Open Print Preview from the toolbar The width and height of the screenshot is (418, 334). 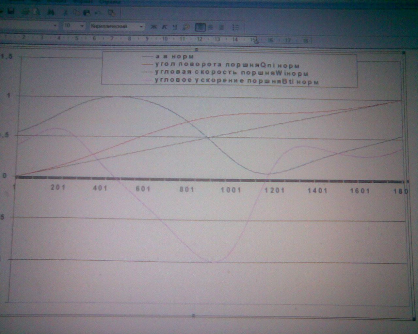click(37, 12)
